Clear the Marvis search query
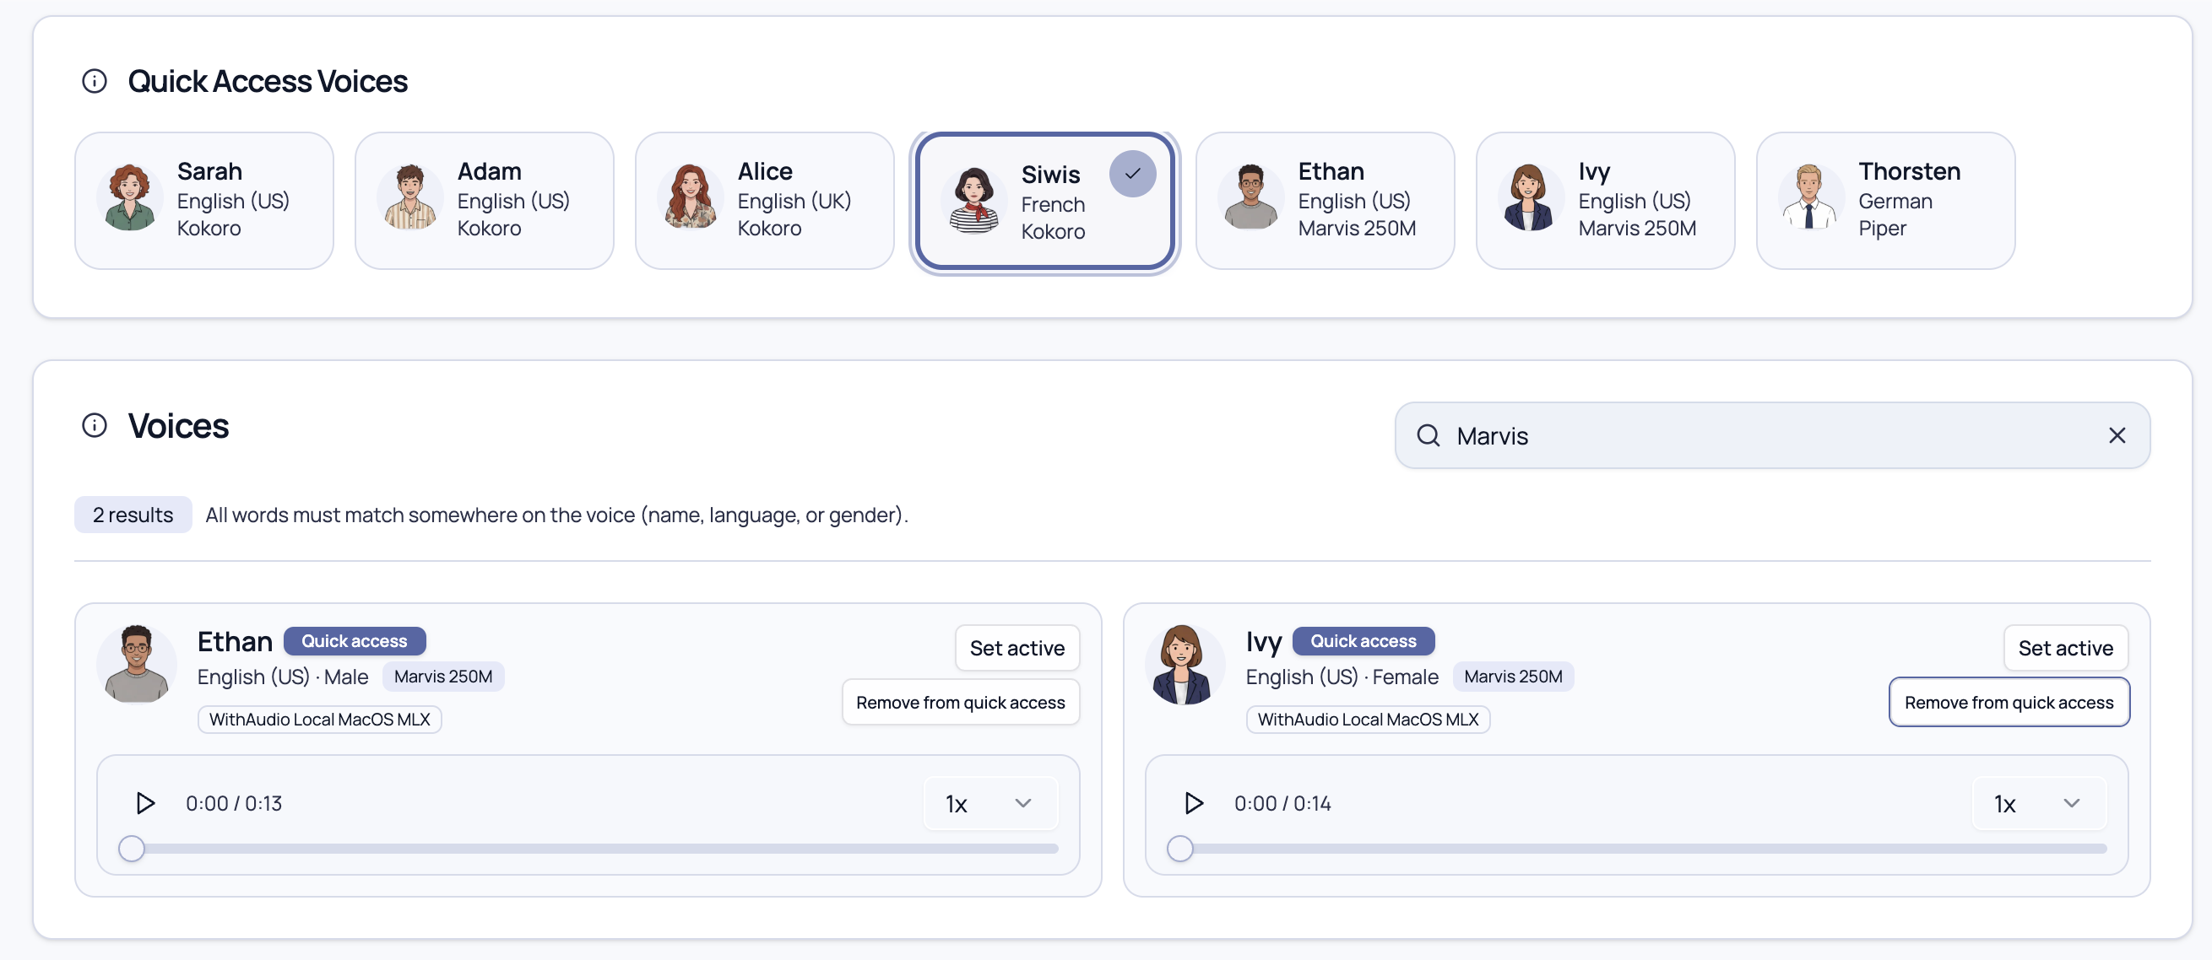 coord(2117,435)
